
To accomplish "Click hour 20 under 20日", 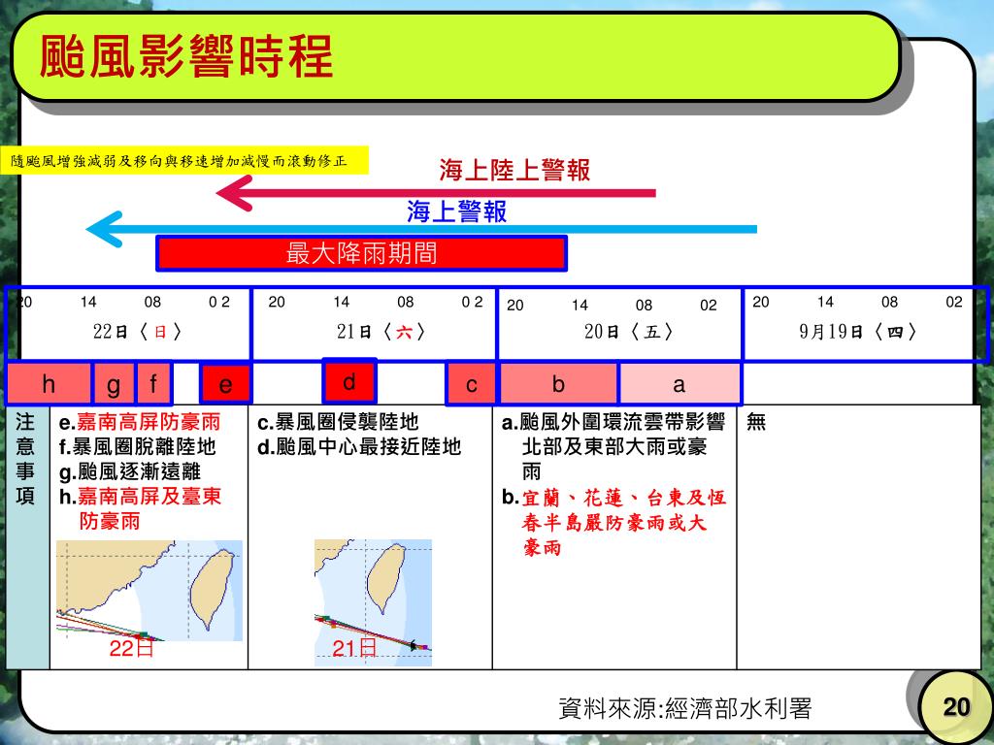I will [515, 306].
